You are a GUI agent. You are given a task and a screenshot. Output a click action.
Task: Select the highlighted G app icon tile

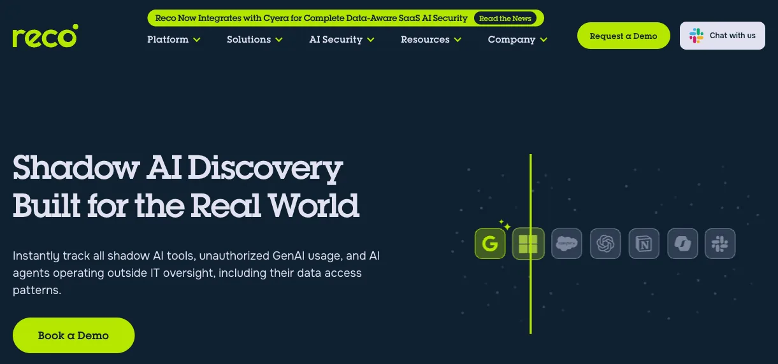[490, 244]
